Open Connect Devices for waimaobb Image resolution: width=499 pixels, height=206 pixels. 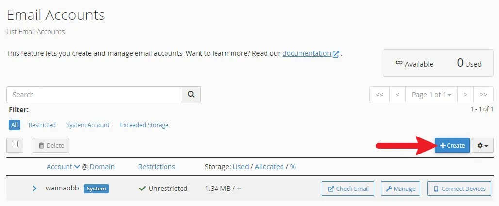click(459, 189)
